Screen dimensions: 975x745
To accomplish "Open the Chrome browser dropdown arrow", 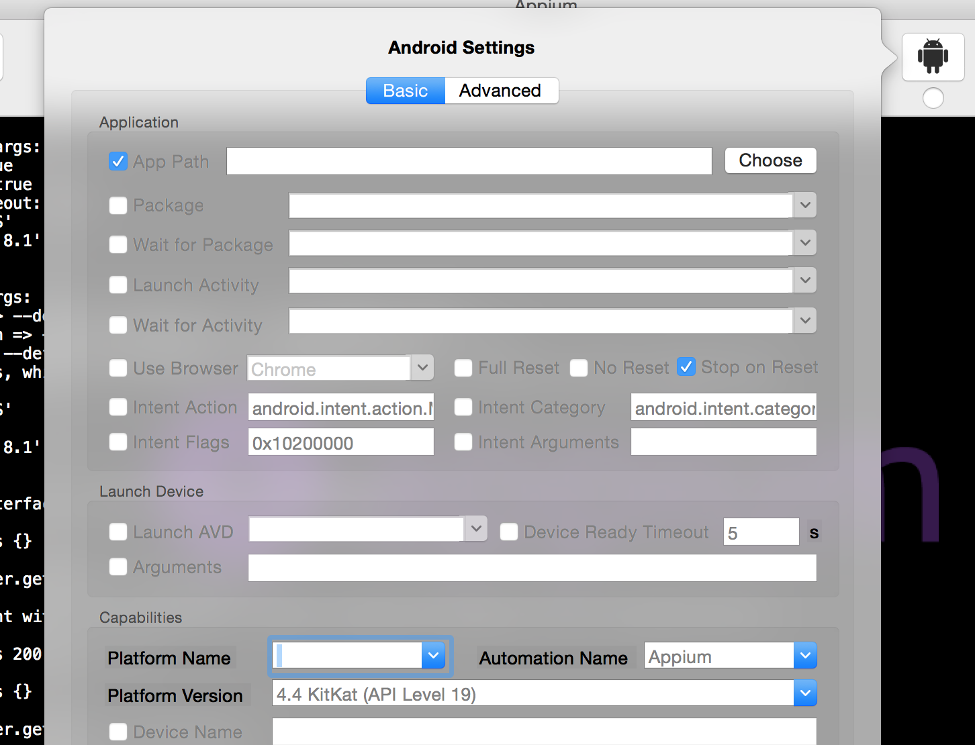I will point(422,367).
